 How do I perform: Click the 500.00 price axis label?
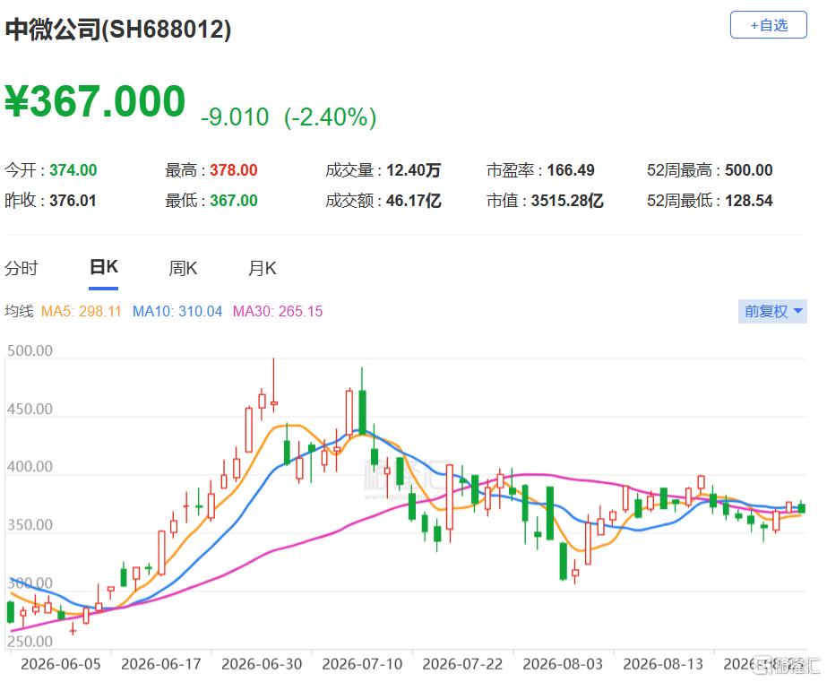pos(30,350)
